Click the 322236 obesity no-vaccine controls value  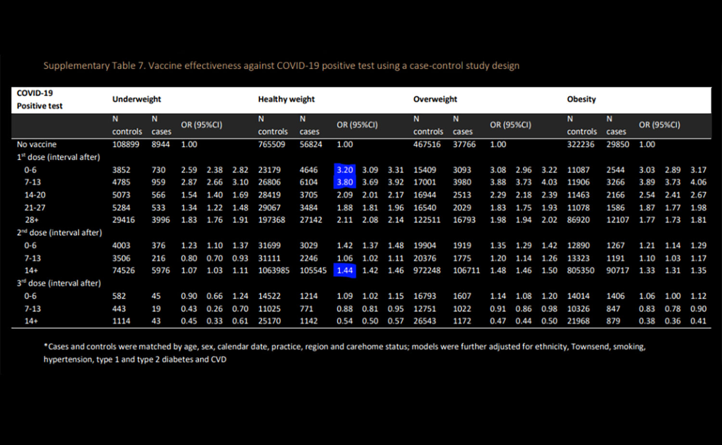[x=580, y=144]
